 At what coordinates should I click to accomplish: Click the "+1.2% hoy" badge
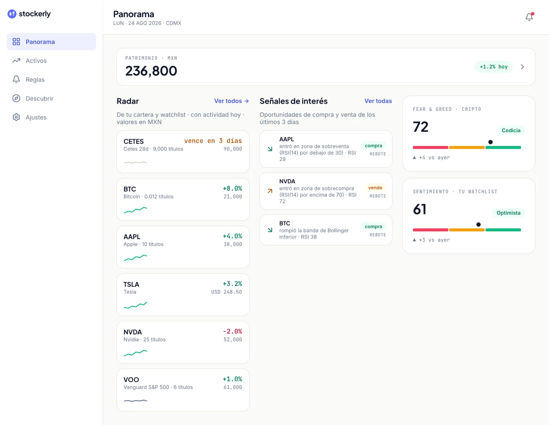494,67
